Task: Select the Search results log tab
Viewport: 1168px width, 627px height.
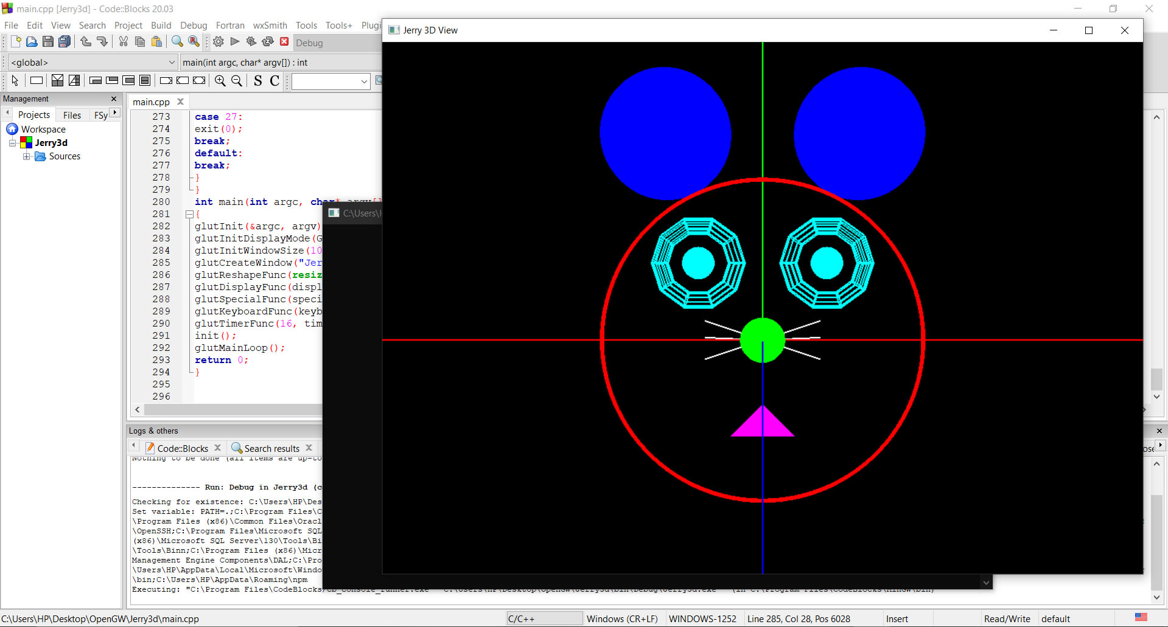Action: pos(272,448)
